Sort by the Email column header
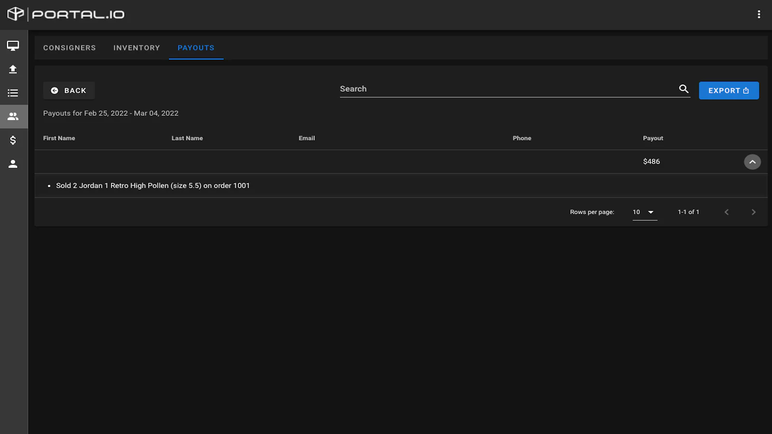 [x=307, y=138]
